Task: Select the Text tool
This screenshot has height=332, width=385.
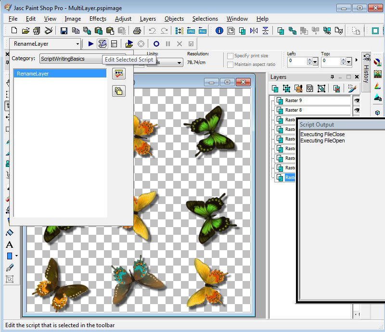Action: click(x=9, y=245)
